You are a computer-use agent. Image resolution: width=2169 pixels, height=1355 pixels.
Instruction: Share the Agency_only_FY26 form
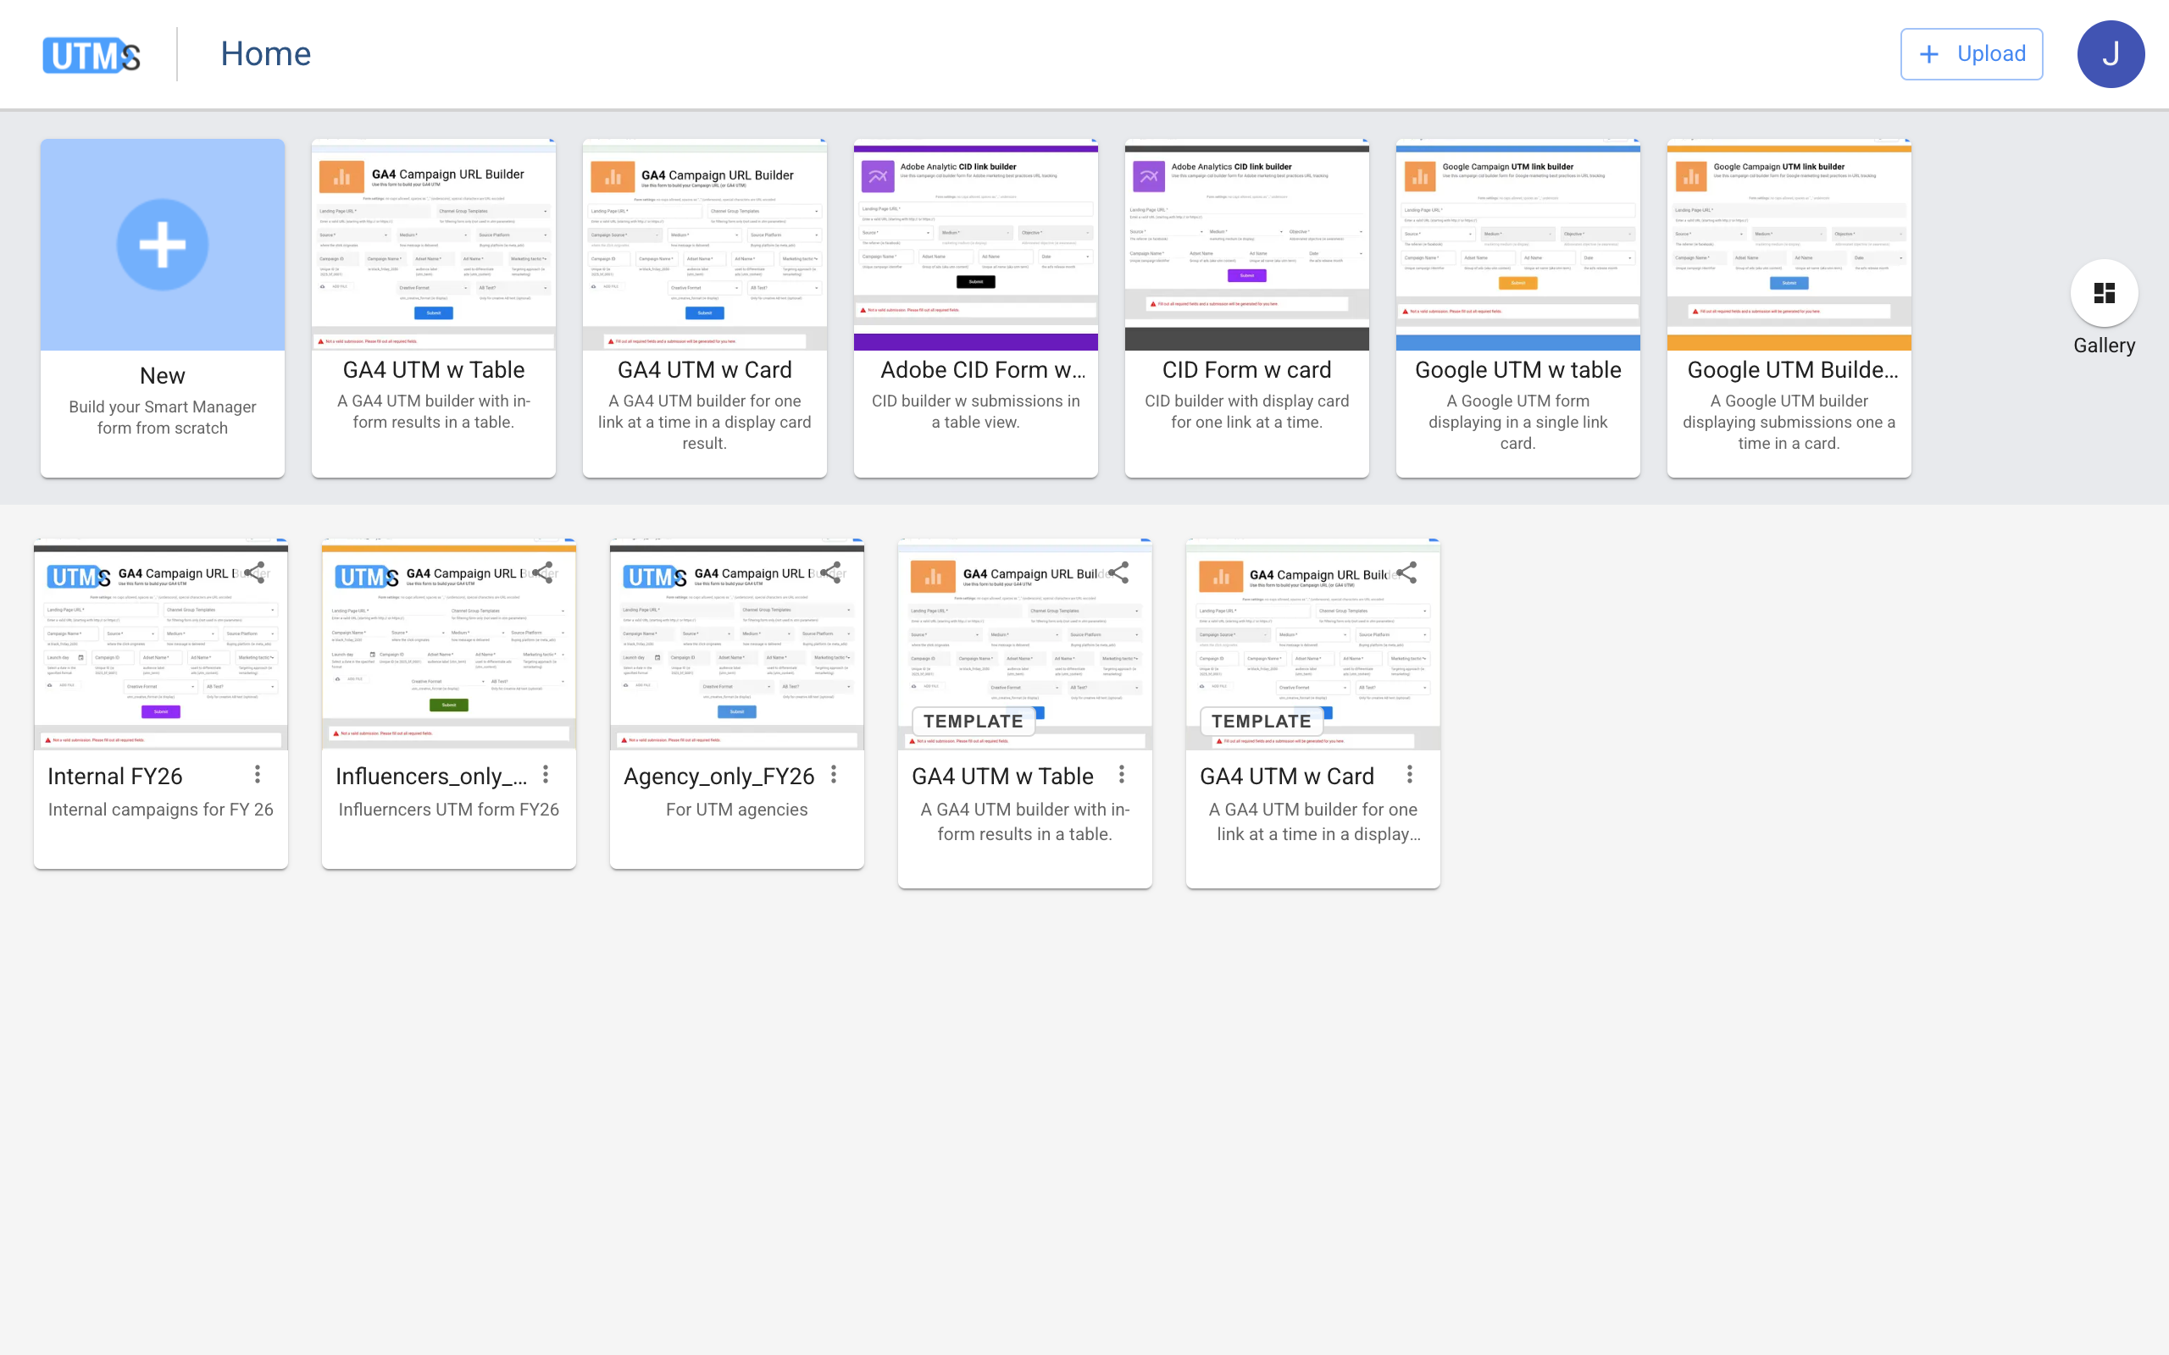coord(832,572)
